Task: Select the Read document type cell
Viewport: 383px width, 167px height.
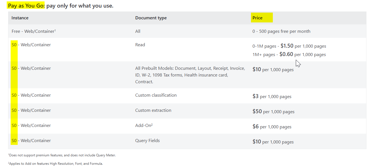Action: [x=140, y=45]
